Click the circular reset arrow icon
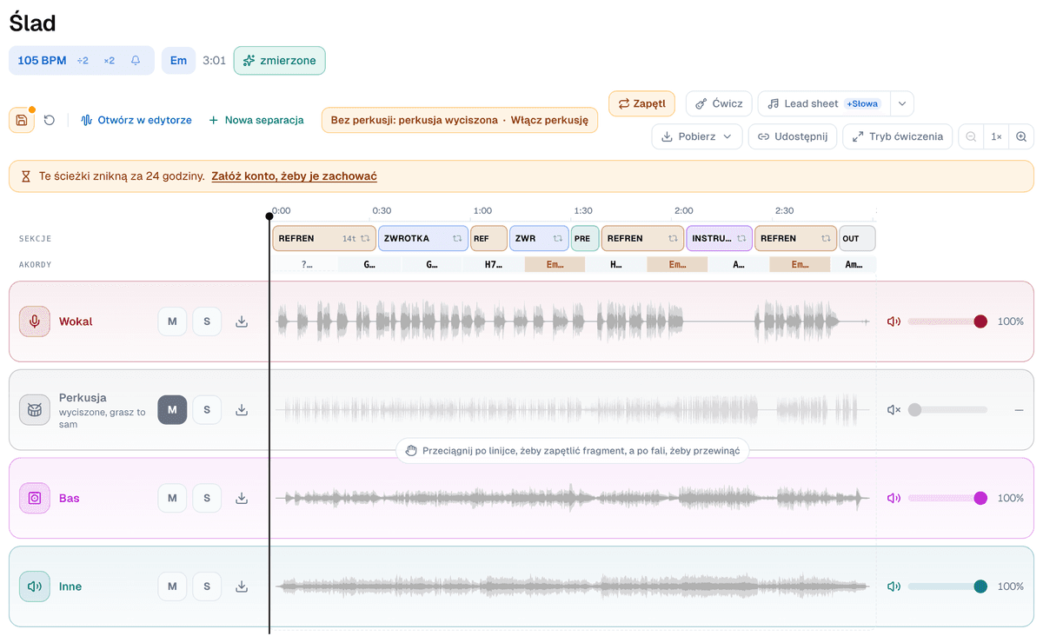This screenshot has height=636, width=1043. pyautogui.click(x=50, y=120)
